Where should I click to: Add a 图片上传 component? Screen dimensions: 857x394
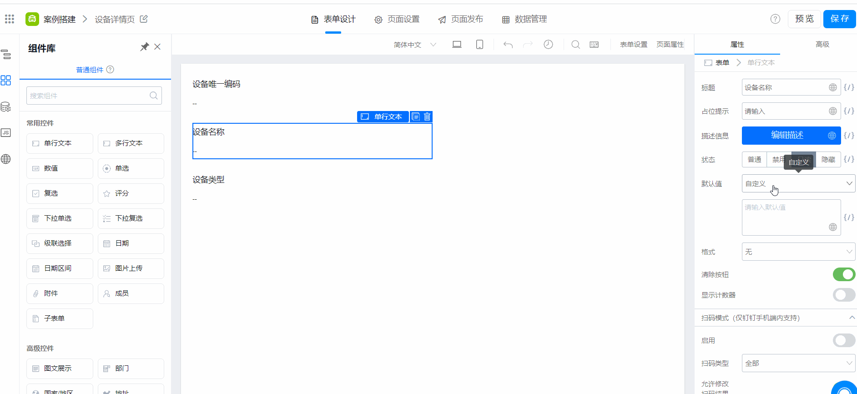[131, 268]
